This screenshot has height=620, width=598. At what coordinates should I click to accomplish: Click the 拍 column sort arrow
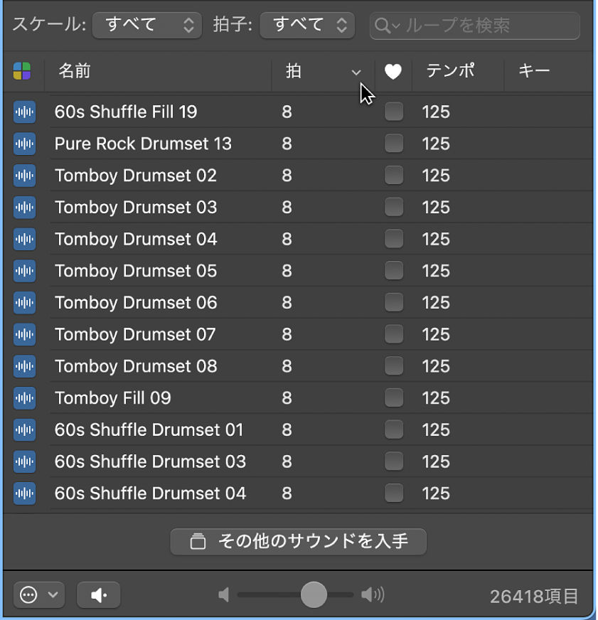click(356, 73)
